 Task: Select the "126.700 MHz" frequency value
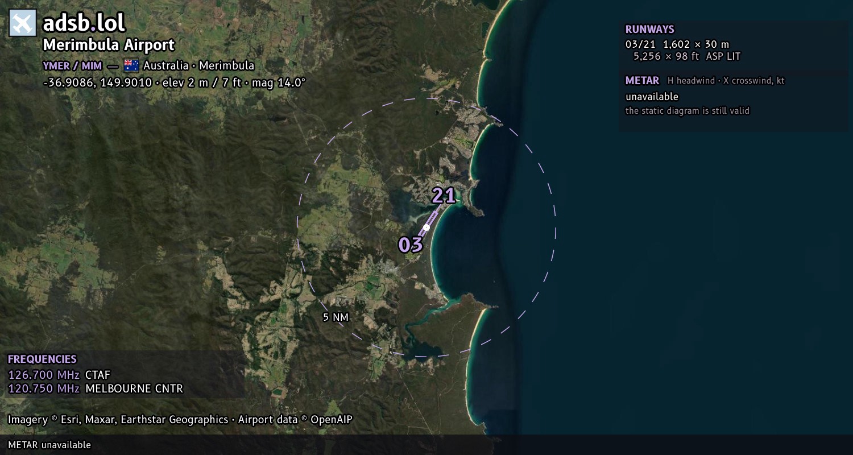(x=44, y=375)
